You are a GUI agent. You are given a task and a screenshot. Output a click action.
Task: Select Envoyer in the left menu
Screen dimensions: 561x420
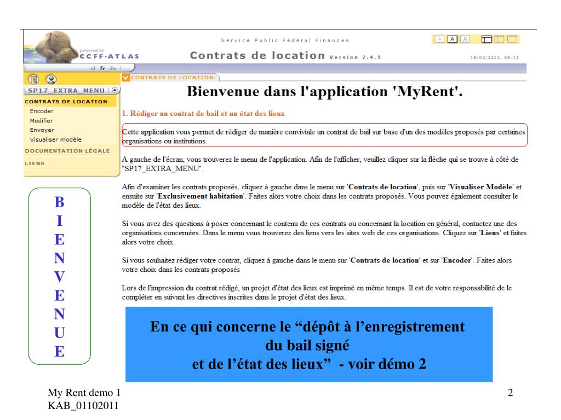42,130
